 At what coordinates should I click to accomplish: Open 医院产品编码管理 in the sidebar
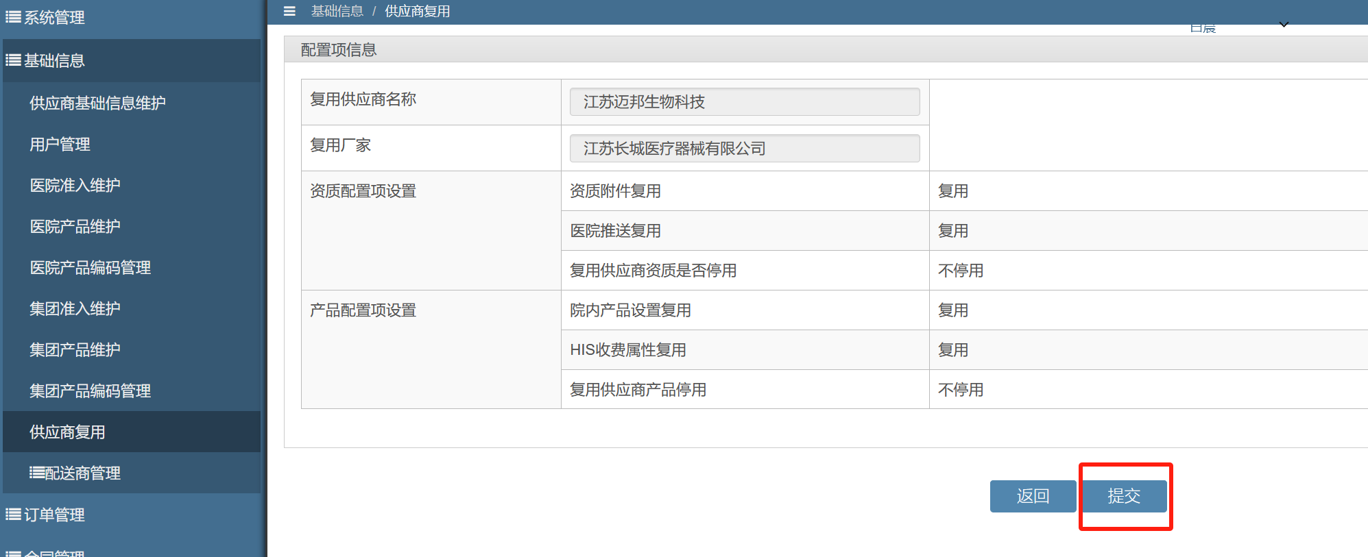pyautogui.click(x=132, y=267)
